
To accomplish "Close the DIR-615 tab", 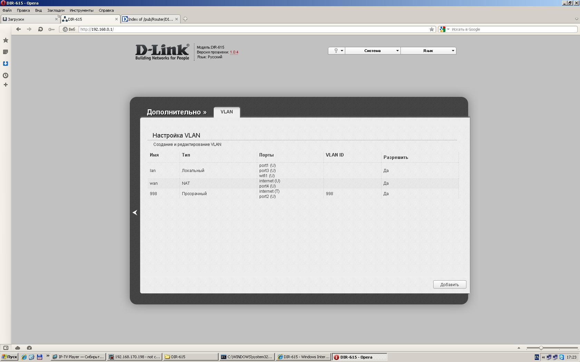I will (116, 19).
